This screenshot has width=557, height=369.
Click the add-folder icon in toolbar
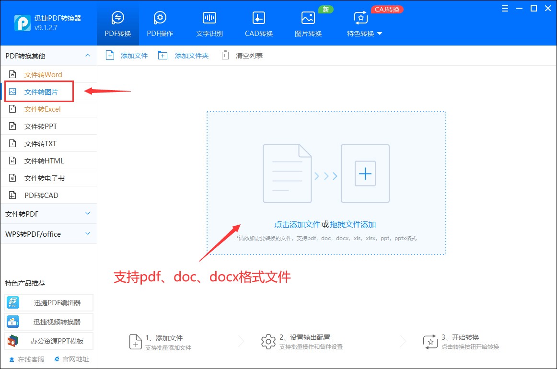click(162, 56)
